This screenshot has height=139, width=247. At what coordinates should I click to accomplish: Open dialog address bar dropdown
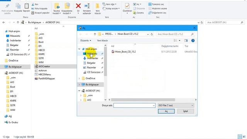pyautogui.click(x=148, y=34)
